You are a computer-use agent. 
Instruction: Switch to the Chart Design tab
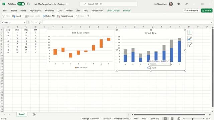click(x=113, y=10)
